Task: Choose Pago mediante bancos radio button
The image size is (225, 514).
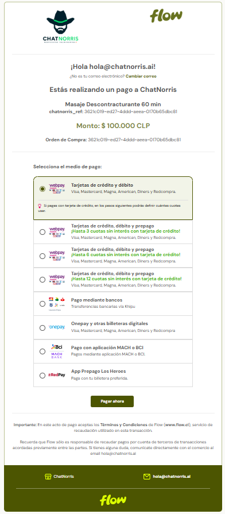Action: [x=42, y=304]
